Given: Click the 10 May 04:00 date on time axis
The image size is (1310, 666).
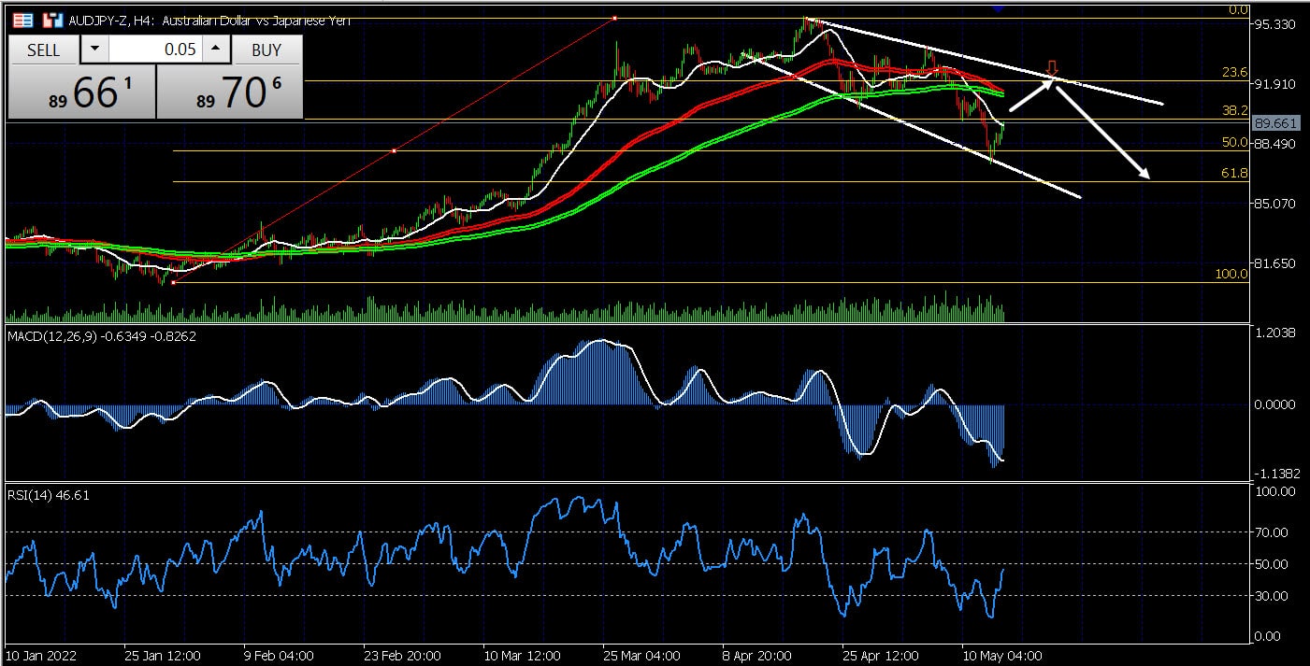Looking at the screenshot, I should pyautogui.click(x=1001, y=655).
